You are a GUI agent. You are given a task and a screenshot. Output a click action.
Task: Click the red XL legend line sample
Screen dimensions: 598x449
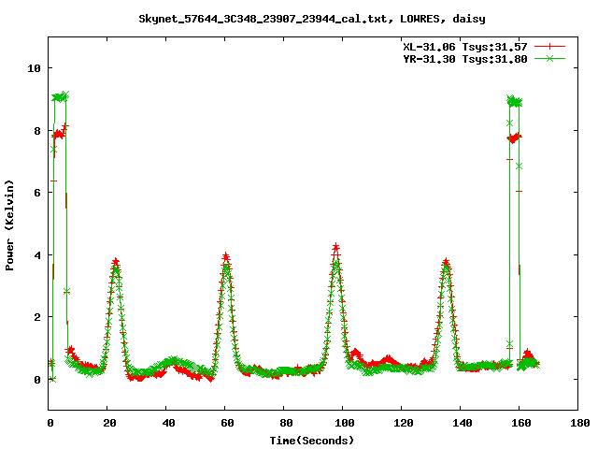pos(549,46)
